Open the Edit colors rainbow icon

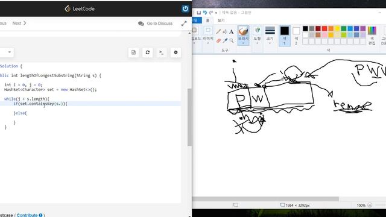(x=372, y=31)
